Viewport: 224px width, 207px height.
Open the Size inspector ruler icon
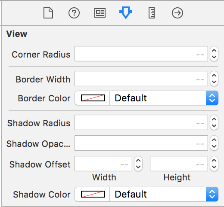[152, 13]
